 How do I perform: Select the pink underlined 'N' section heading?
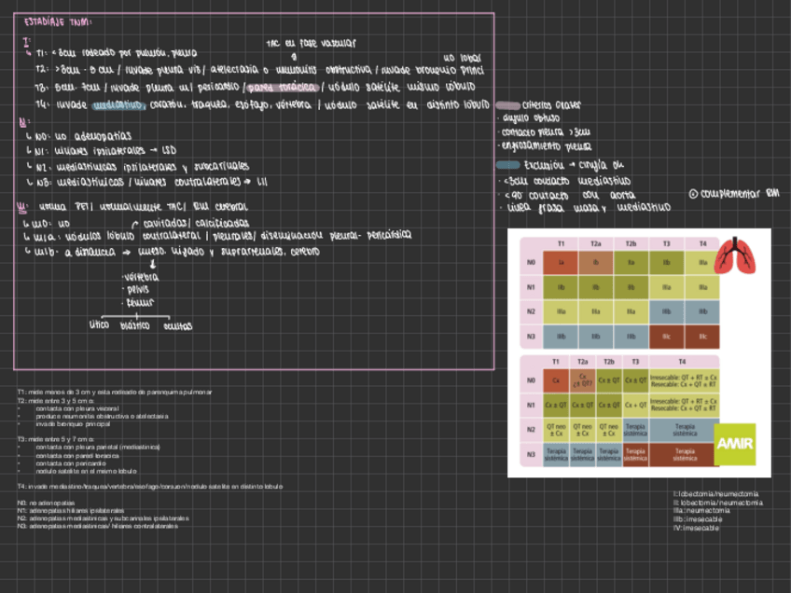(23, 122)
